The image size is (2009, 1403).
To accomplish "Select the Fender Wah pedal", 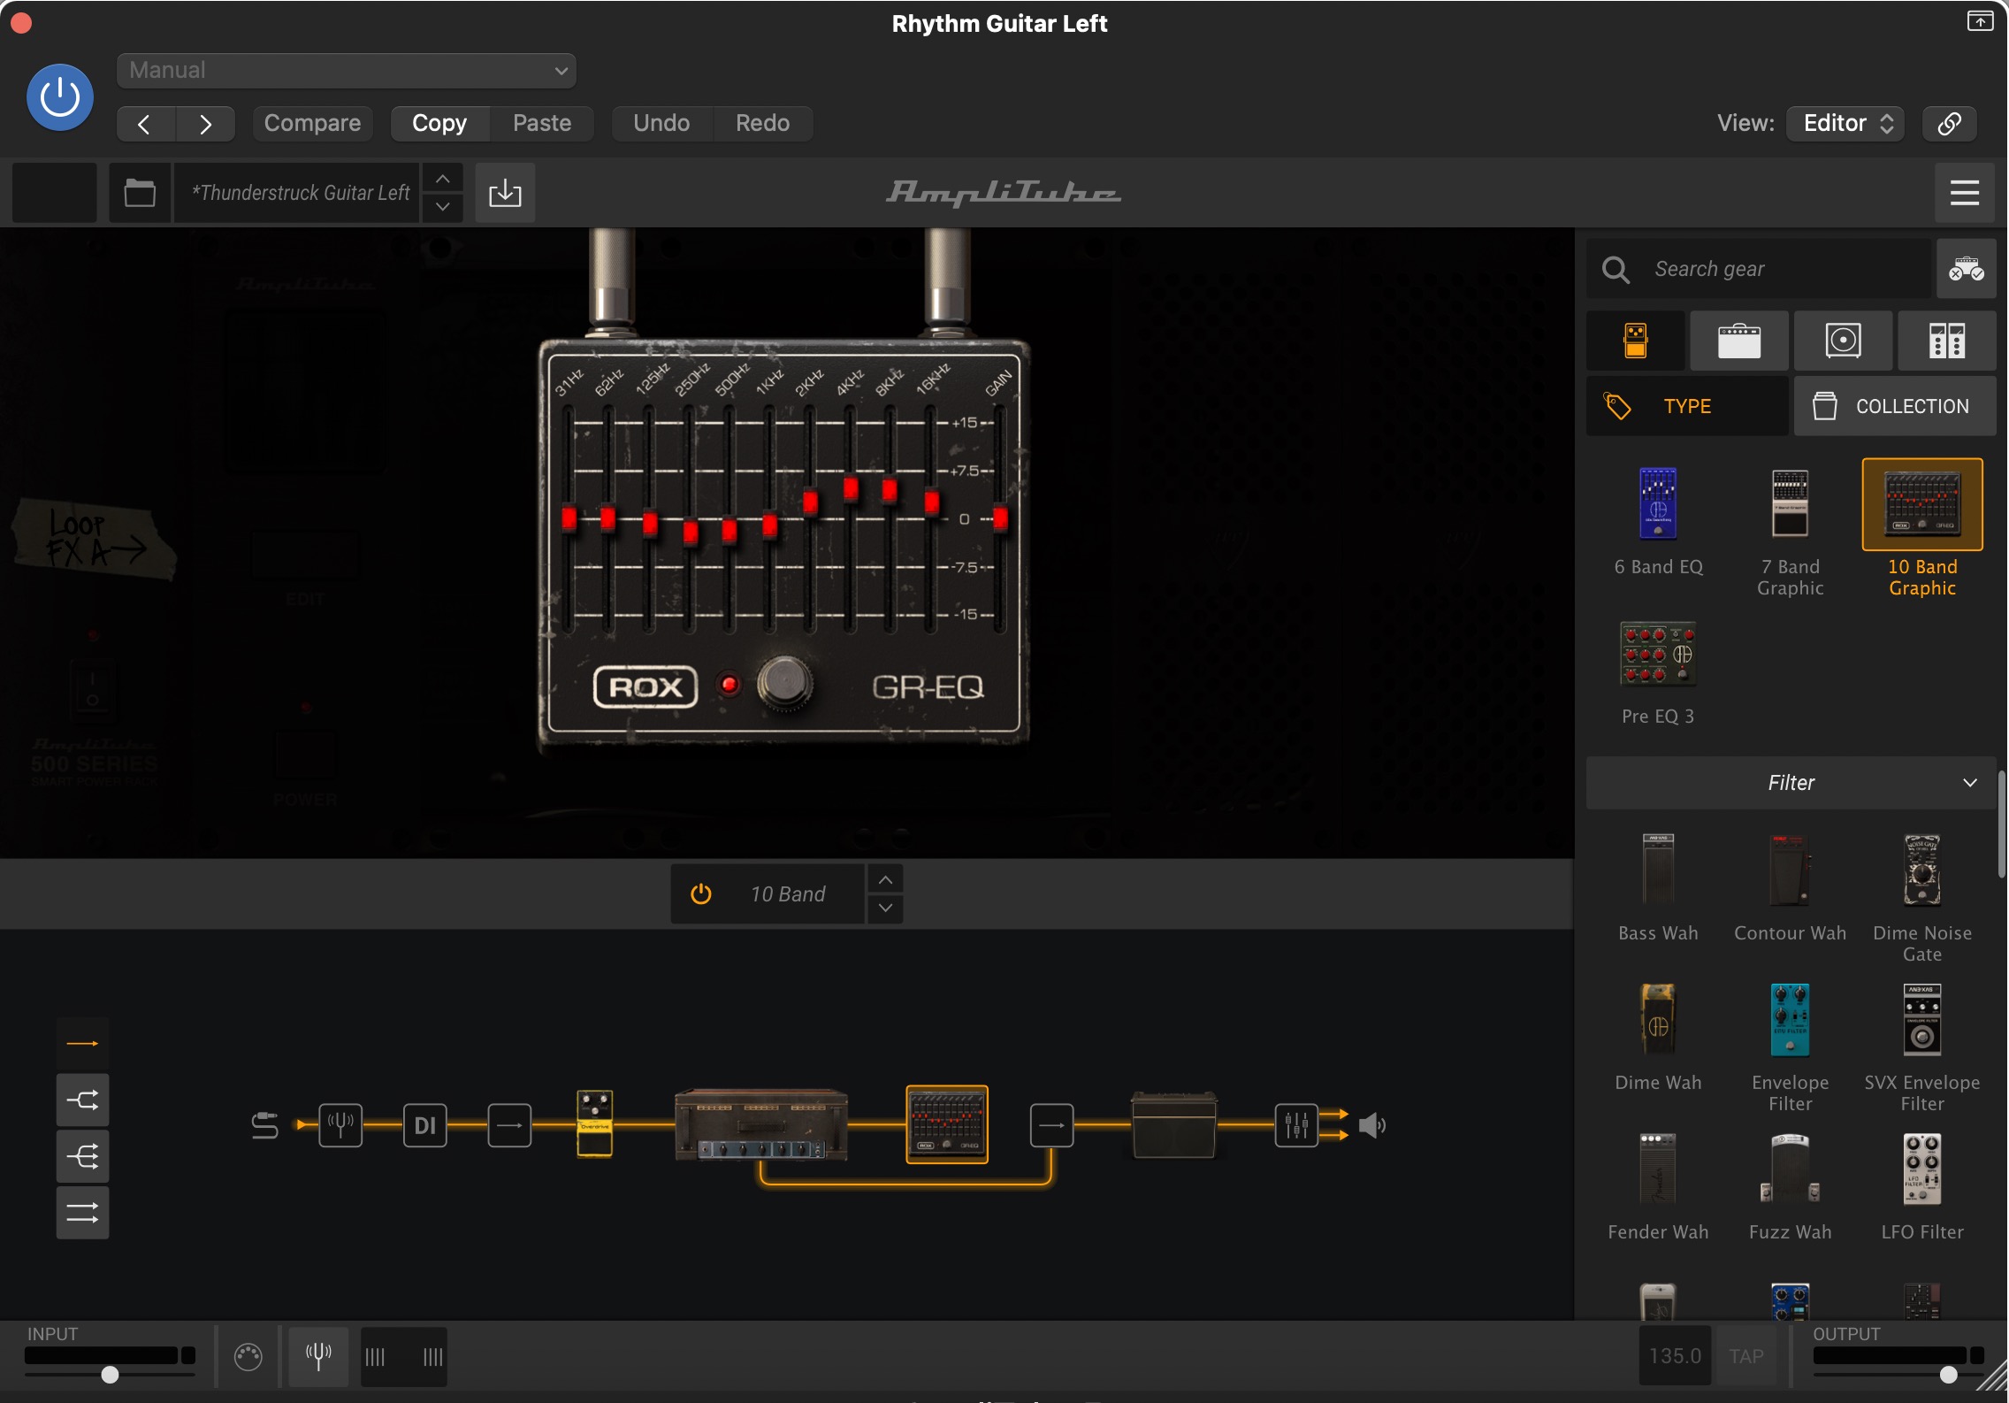I will pyautogui.click(x=1658, y=1186).
